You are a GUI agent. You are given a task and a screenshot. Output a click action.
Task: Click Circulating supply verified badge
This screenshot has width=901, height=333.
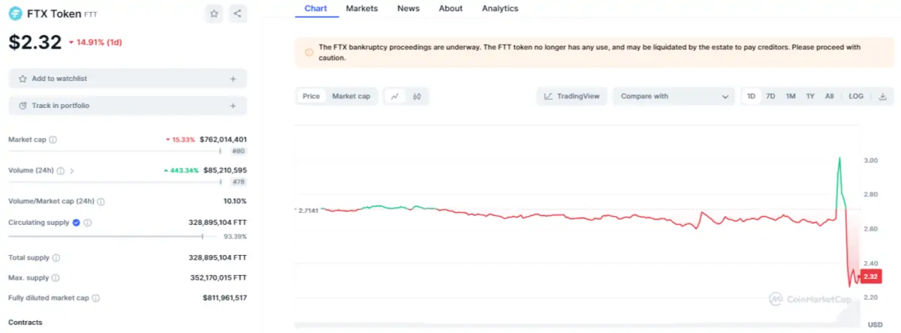click(x=76, y=223)
